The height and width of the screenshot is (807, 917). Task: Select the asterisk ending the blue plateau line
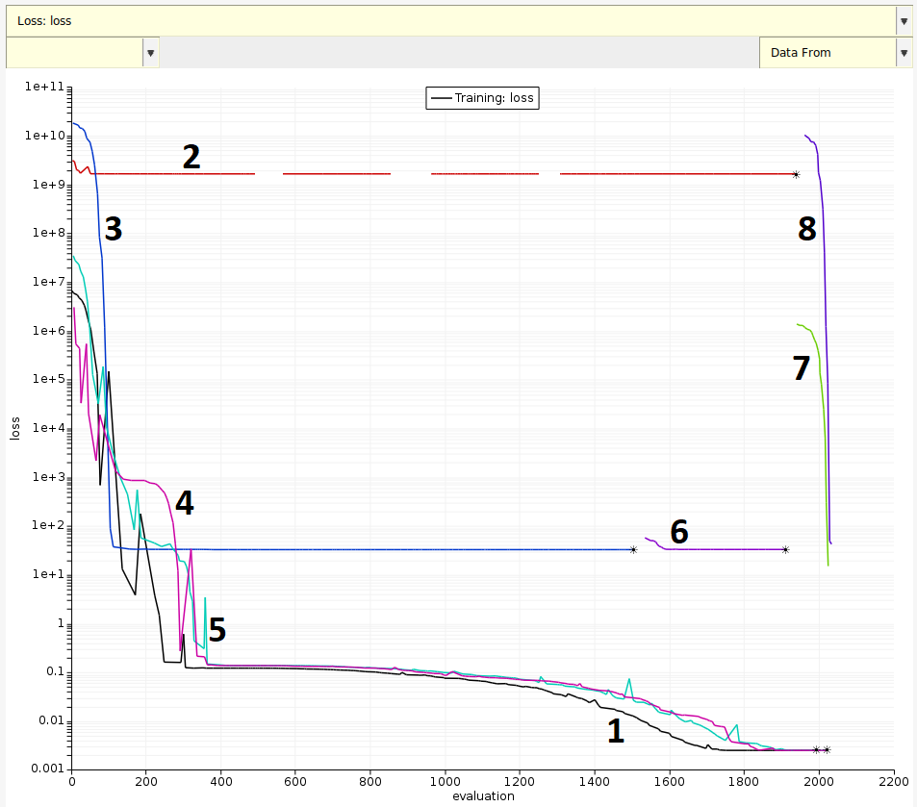(633, 550)
